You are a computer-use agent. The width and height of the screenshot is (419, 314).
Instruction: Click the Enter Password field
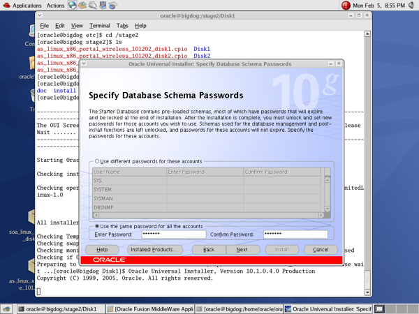coord(174,234)
